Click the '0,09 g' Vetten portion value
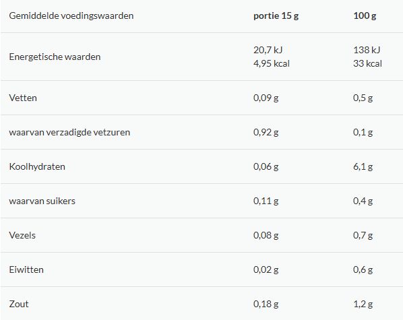Viewport: 403px width, 320px height. pyautogui.click(x=266, y=98)
